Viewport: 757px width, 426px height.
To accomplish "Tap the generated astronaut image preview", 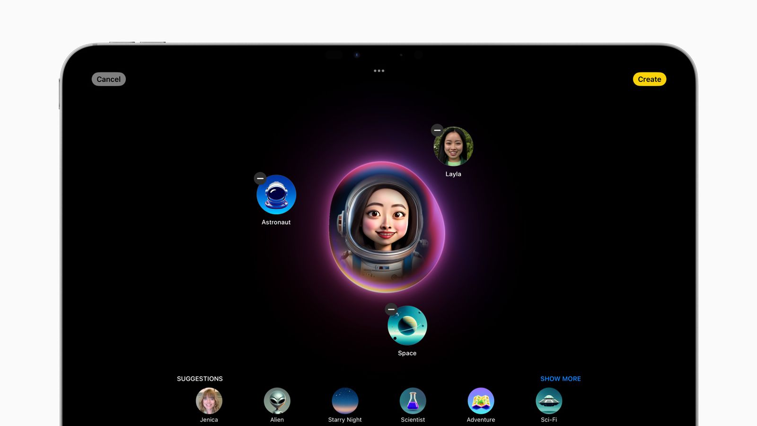I will (x=386, y=227).
